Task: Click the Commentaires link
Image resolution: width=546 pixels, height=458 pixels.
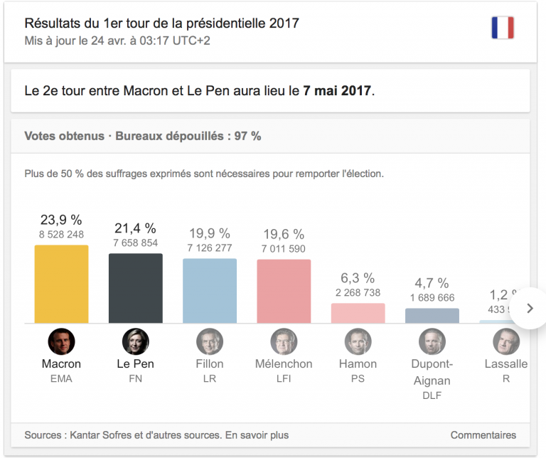Action: (x=483, y=435)
